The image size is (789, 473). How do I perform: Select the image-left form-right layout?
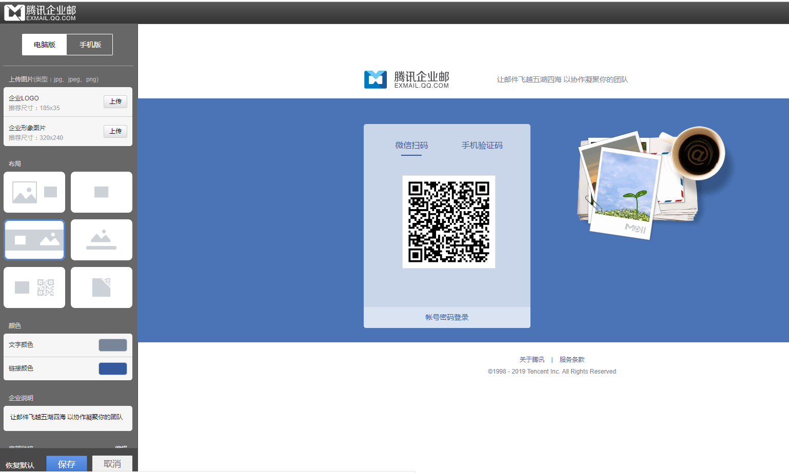(34, 192)
